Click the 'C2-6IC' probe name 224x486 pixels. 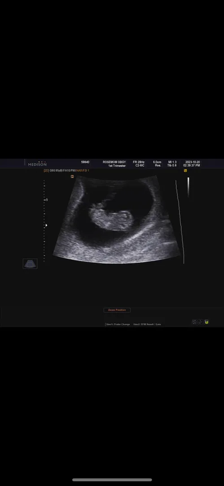(140, 166)
